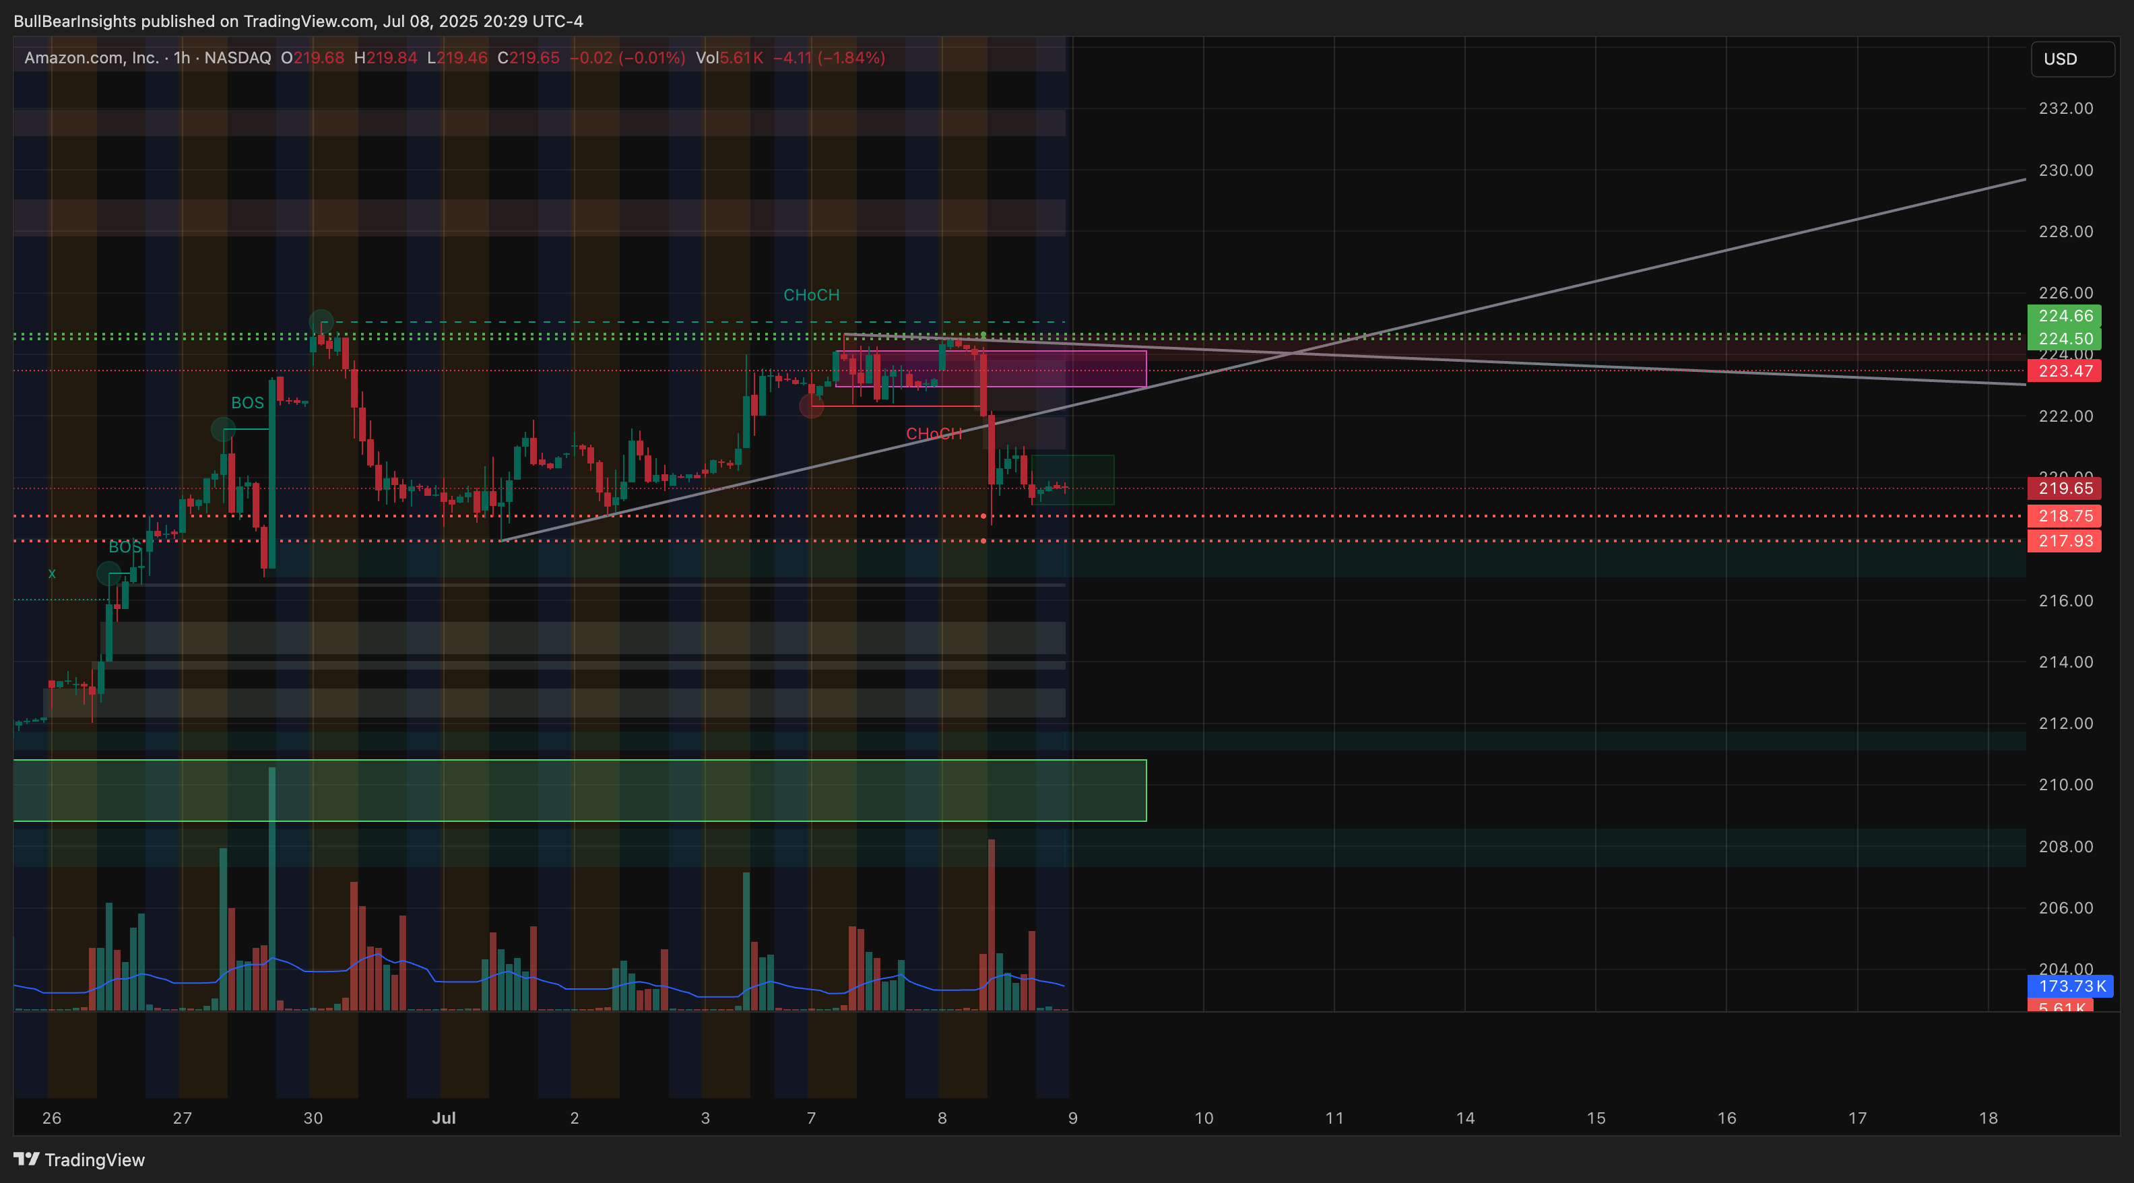Screen dimensions: 2134x1183
Task: Click the red circle marker near 222.30
Action: point(811,406)
